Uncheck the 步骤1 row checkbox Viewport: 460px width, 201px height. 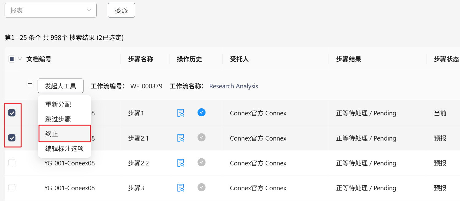pyautogui.click(x=12, y=113)
